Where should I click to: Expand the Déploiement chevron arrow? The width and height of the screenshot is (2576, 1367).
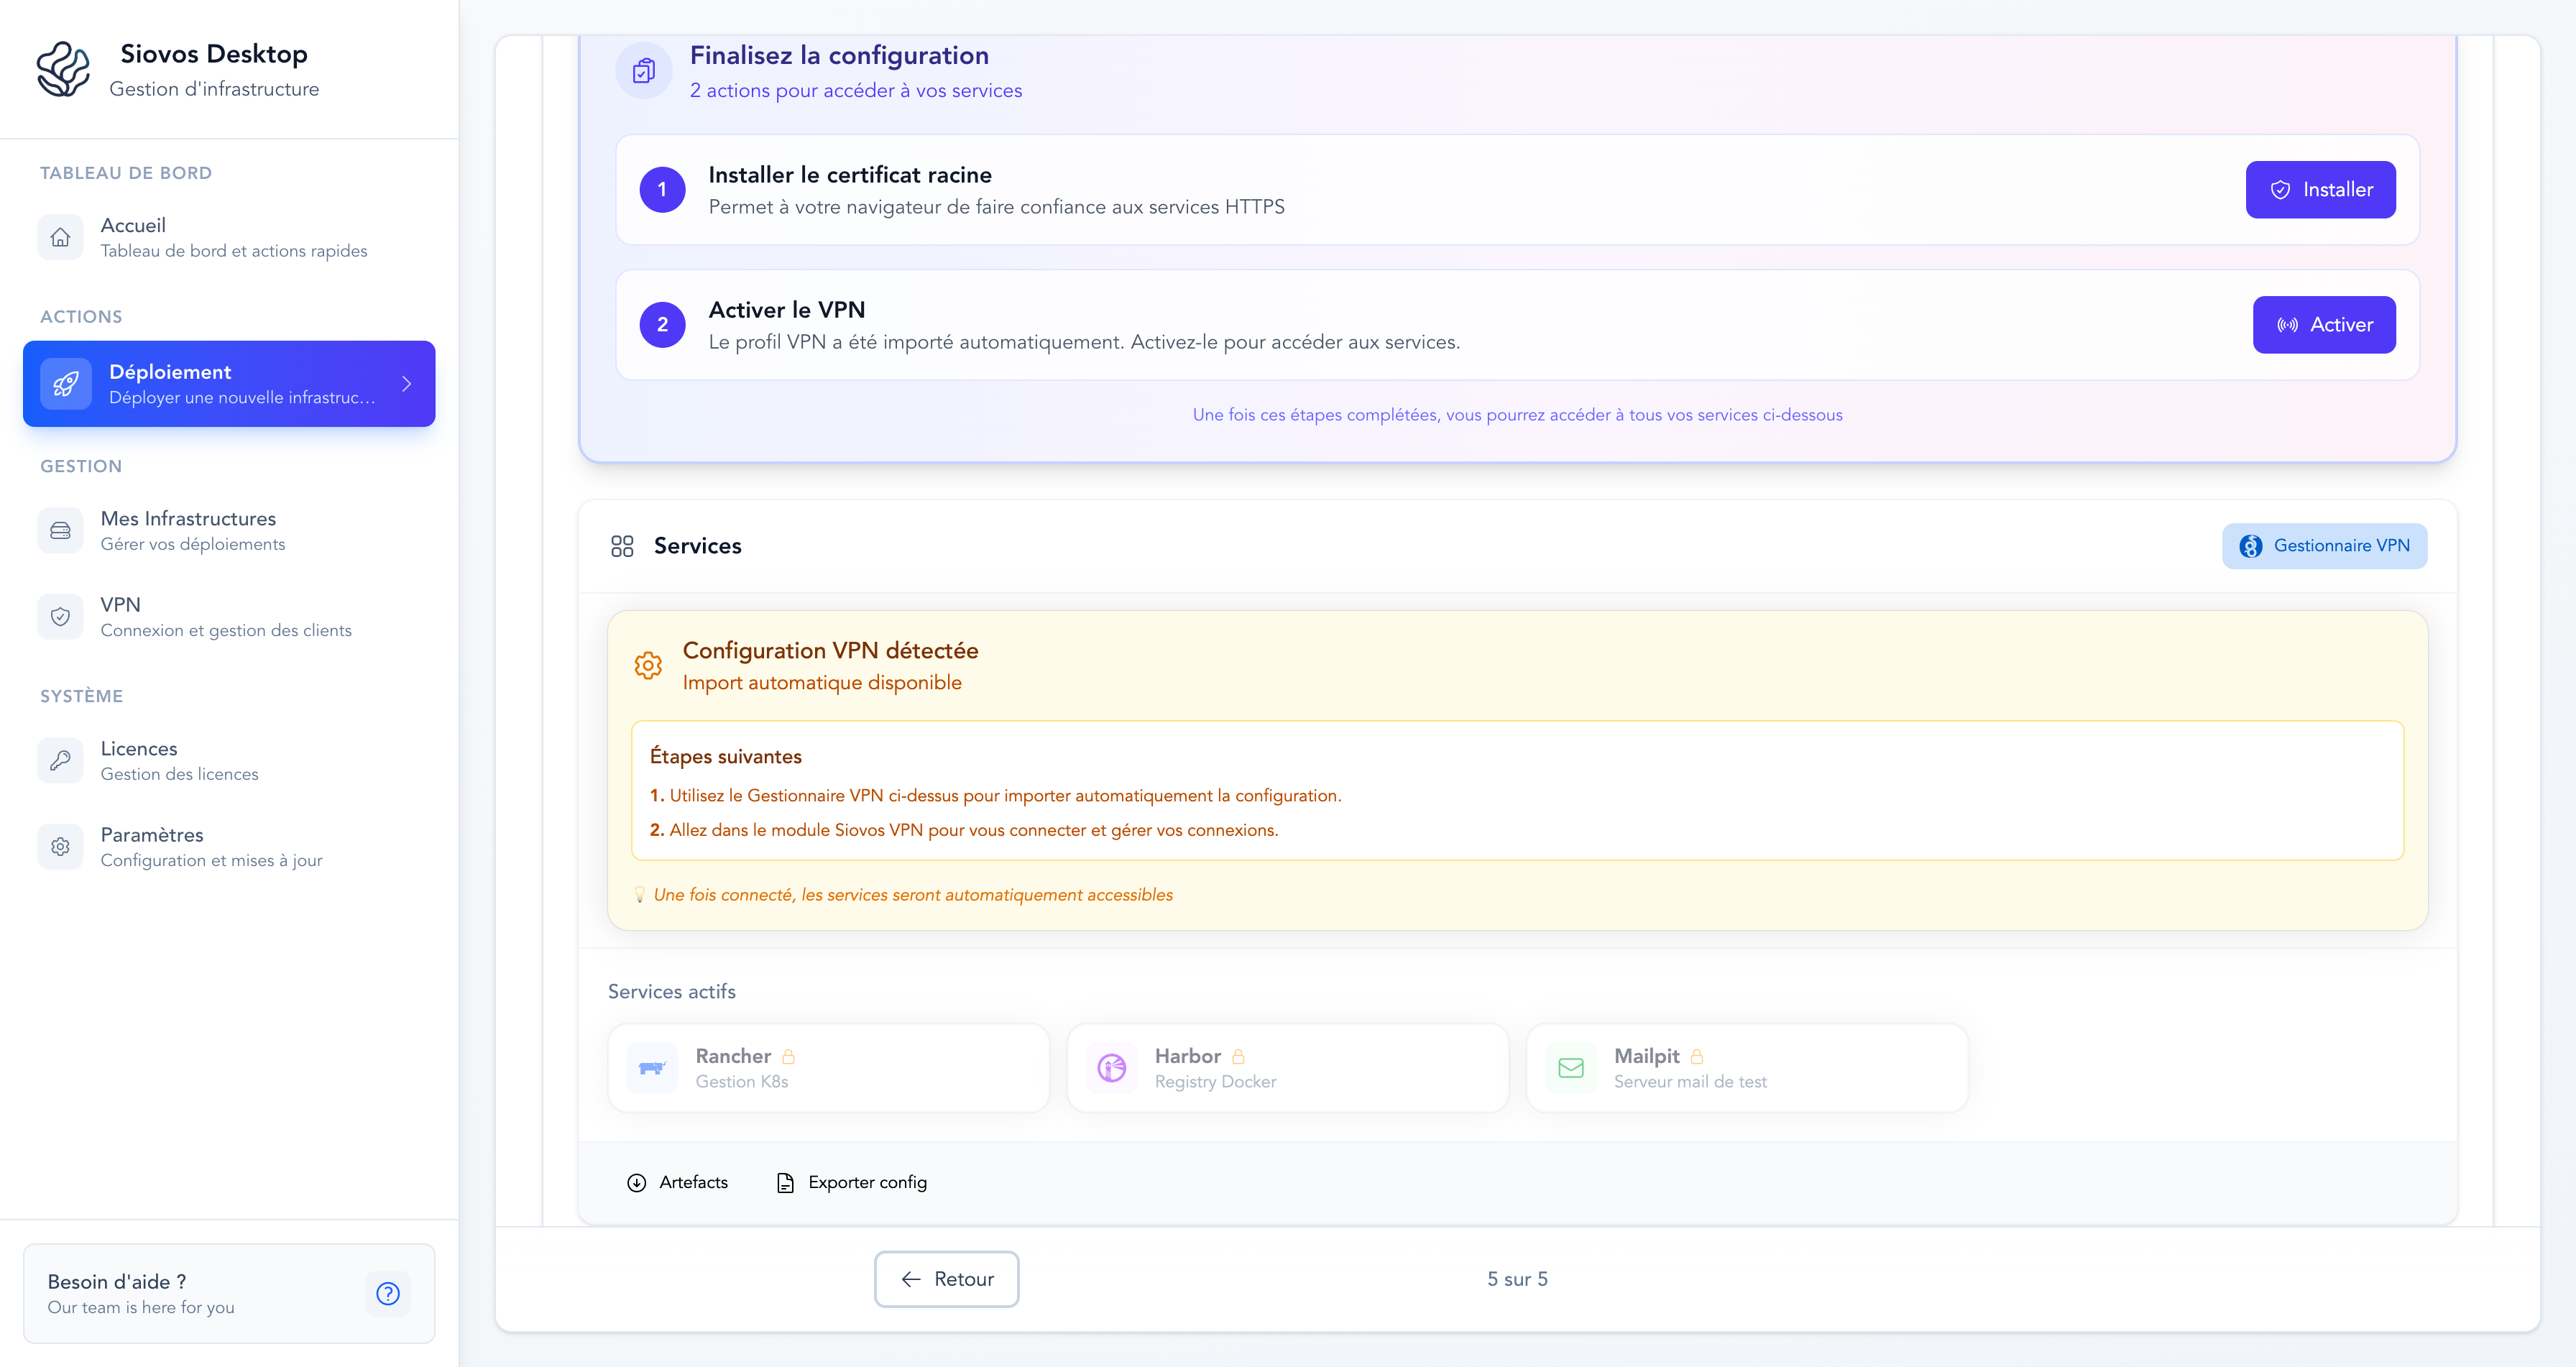[x=406, y=384]
